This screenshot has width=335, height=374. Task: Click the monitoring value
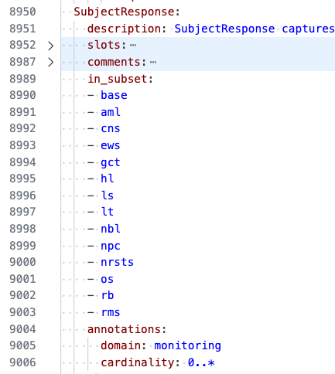coord(187,346)
